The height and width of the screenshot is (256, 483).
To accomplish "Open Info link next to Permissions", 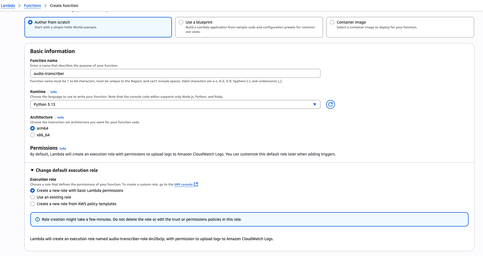I will pyautogui.click(x=63, y=149).
